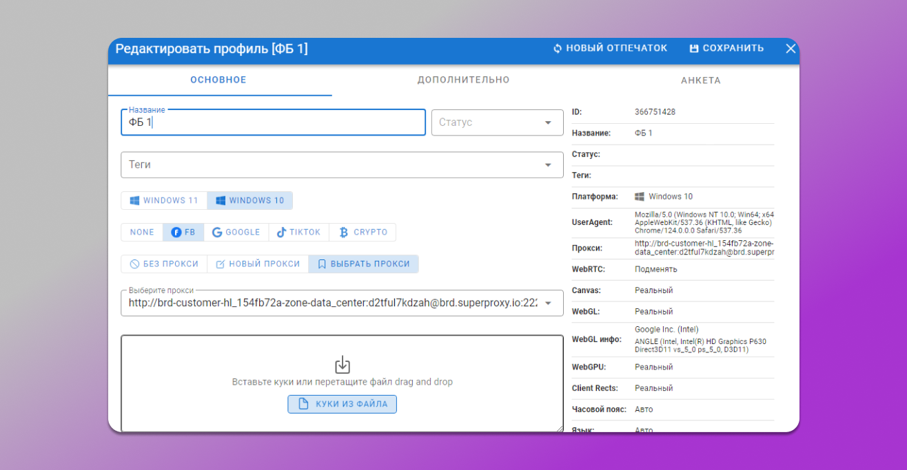Screen dimensions: 907x470
Task: Switch to the Дополнительно tab
Action: coord(463,80)
